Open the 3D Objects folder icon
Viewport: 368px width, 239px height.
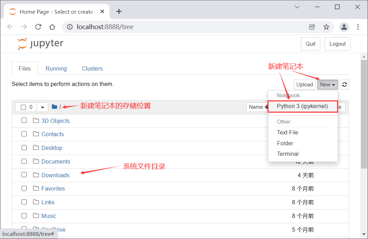(x=36, y=120)
